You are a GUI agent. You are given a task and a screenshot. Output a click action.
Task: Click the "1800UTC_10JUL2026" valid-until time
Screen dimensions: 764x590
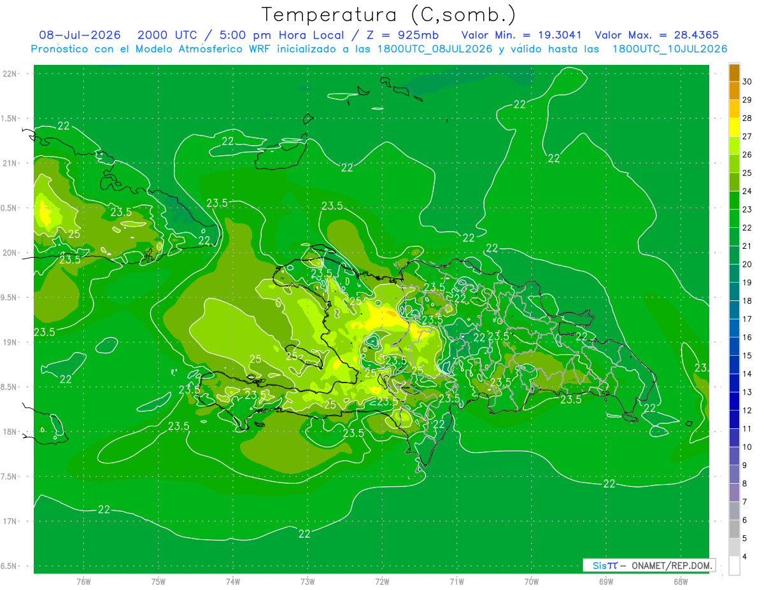pyautogui.click(x=670, y=49)
